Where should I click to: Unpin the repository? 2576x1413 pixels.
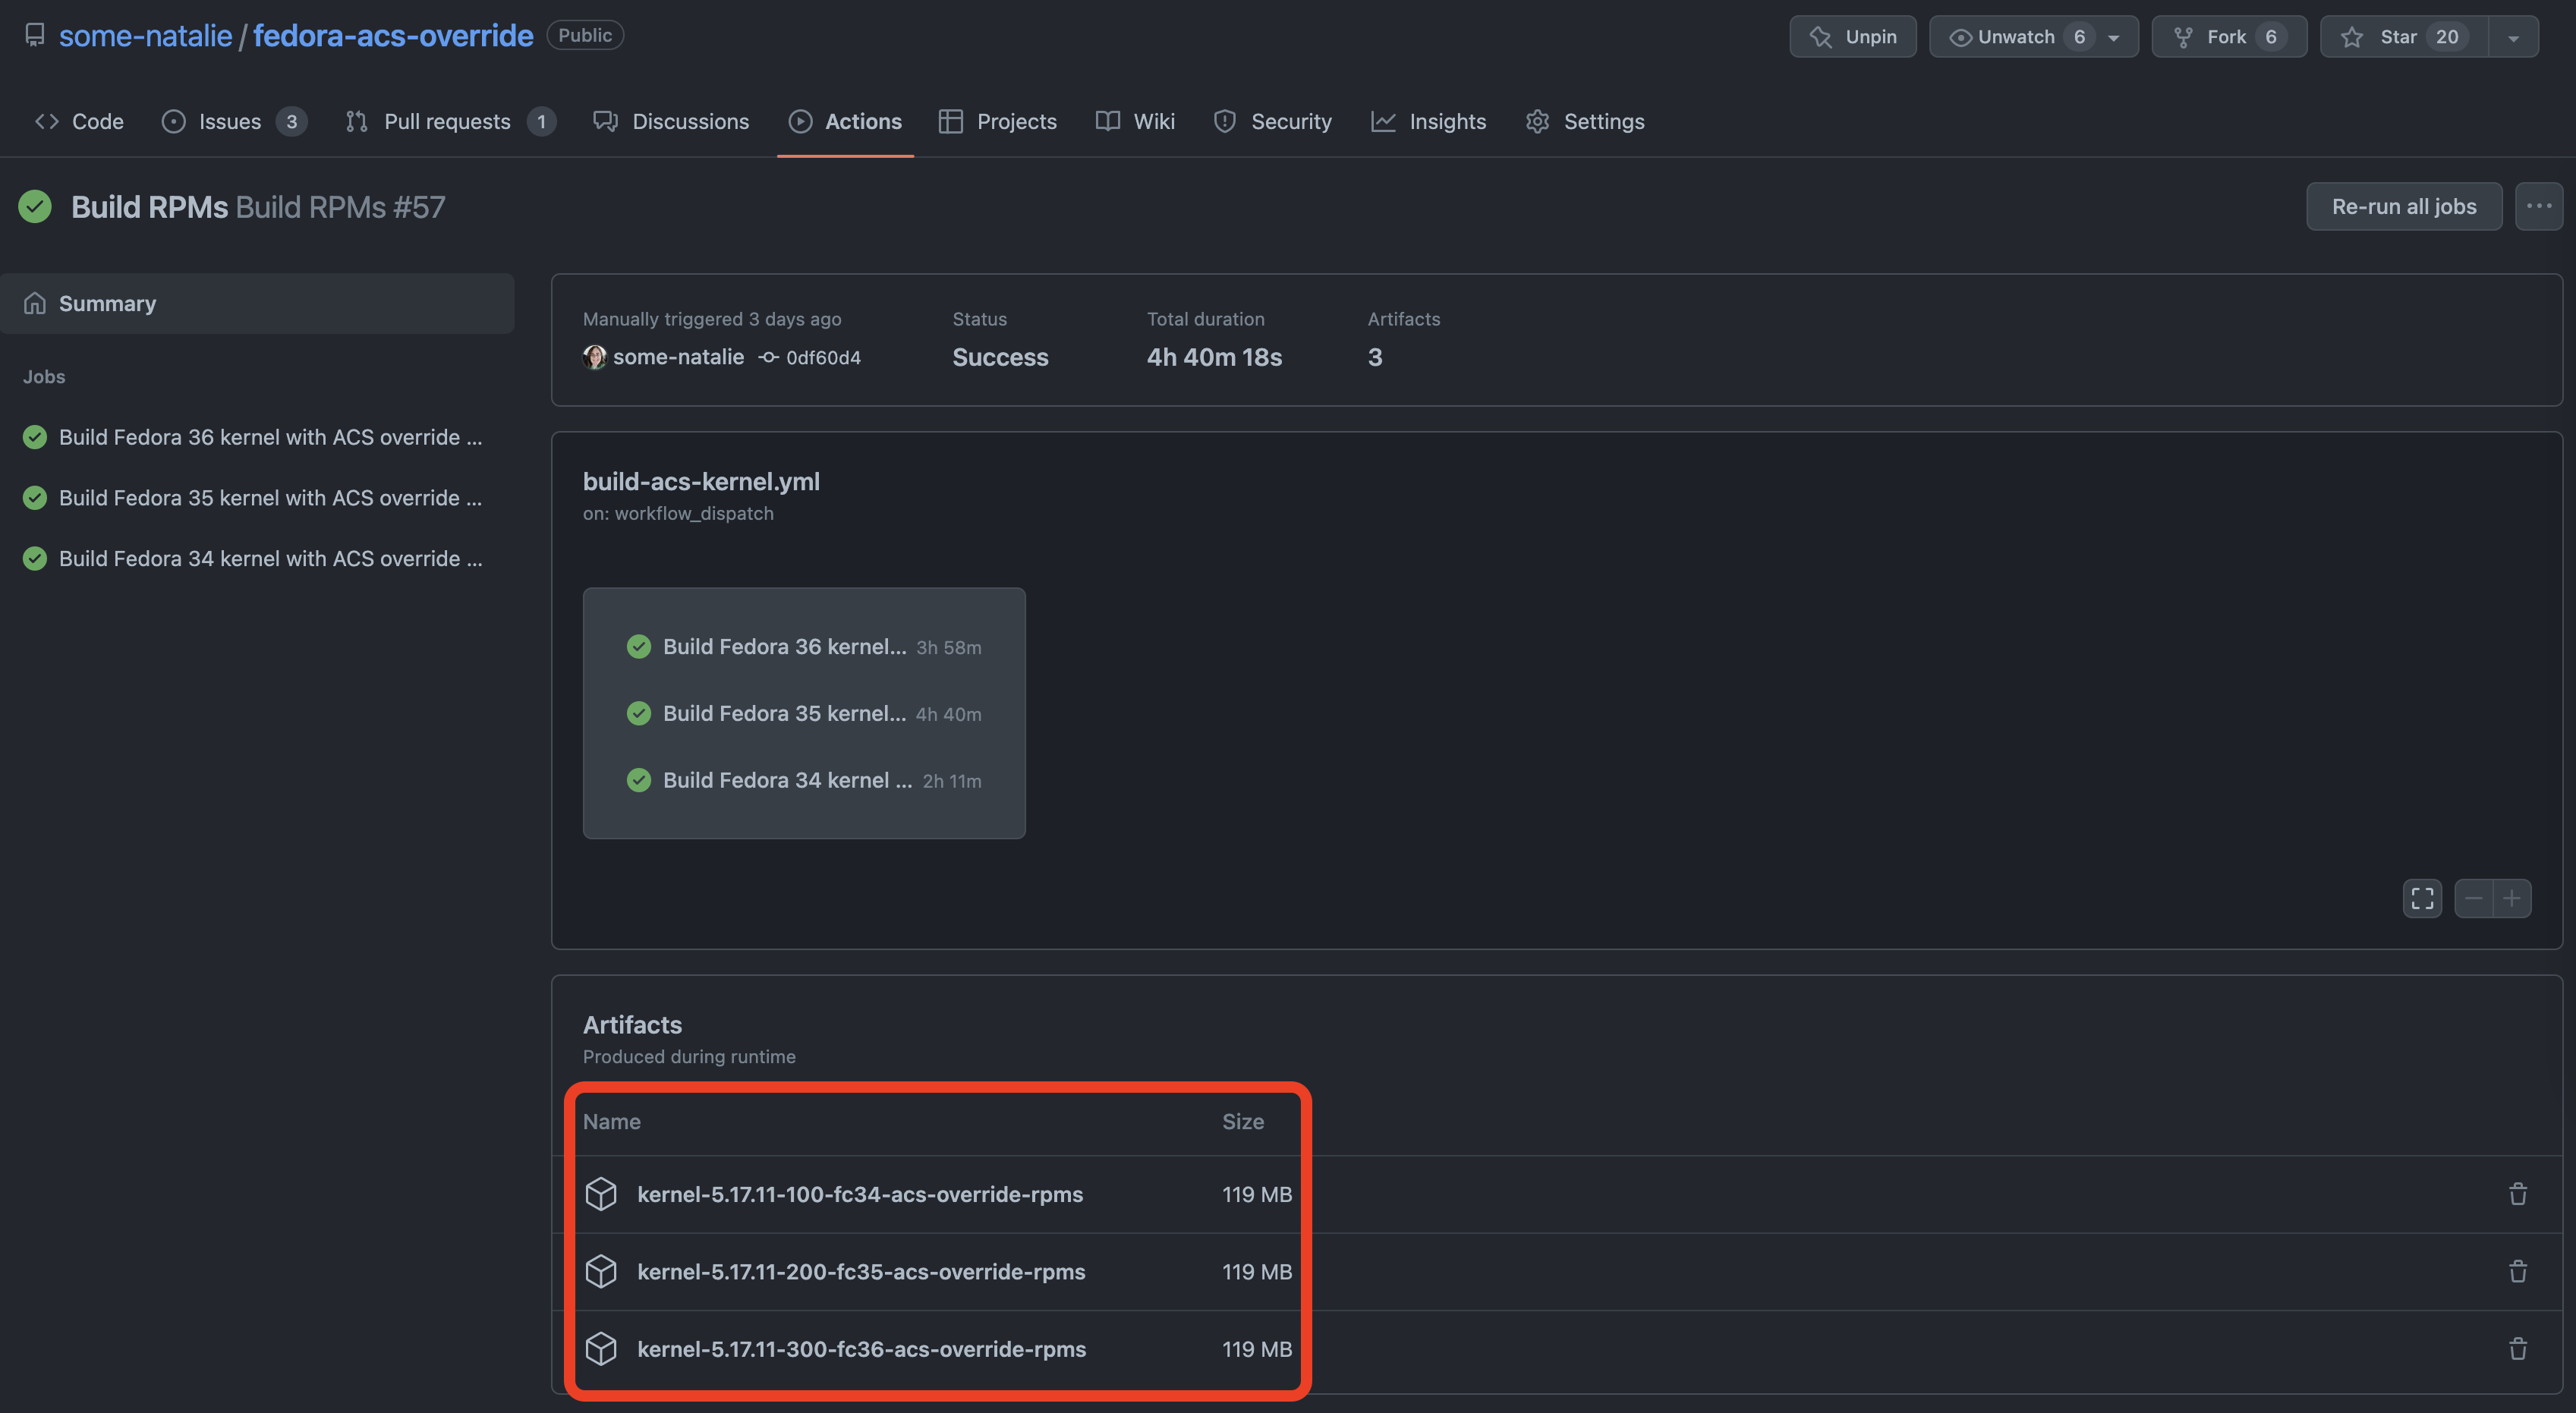point(1852,37)
